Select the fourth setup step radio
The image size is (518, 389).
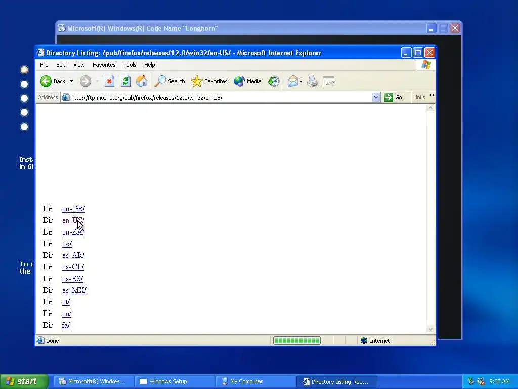point(24,112)
